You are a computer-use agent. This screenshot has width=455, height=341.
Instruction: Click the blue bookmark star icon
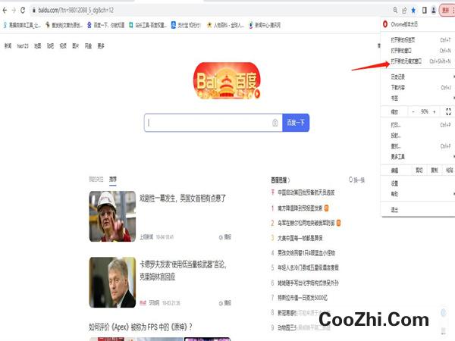tap(413, 11)
